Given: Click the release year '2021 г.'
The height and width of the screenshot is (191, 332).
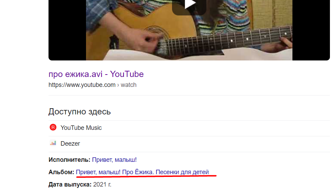Looking at the screenshot, I should [x=103, y=184].
